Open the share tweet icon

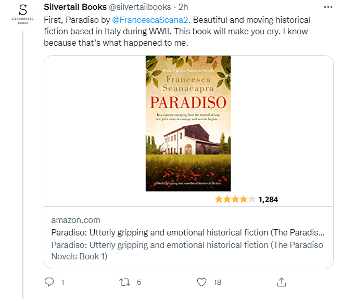pyautogui.click(x=281, y=282)
